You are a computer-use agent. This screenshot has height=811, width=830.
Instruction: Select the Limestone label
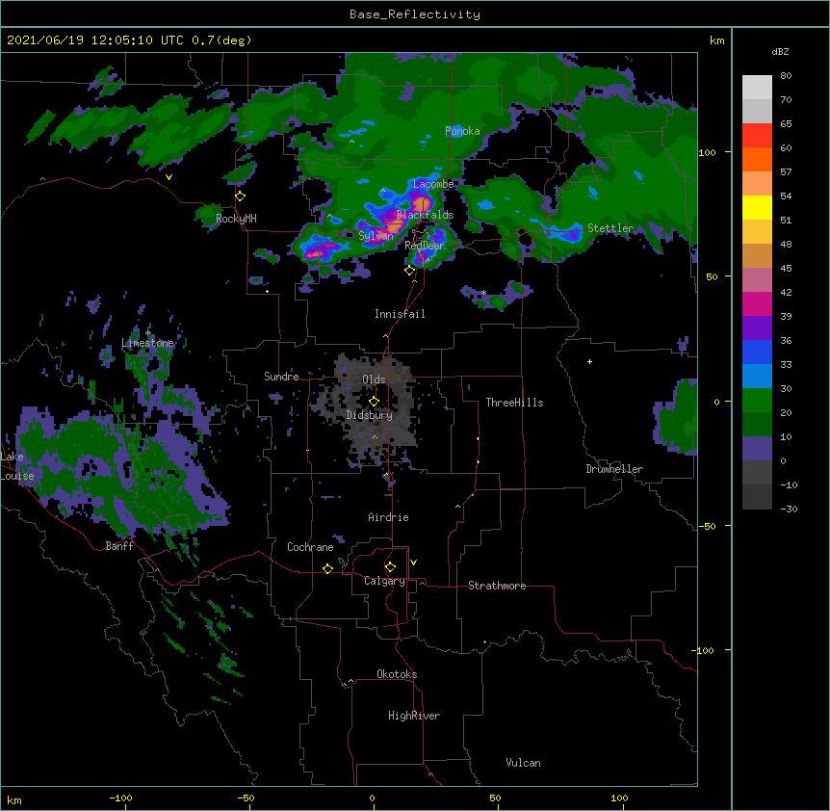147,343
